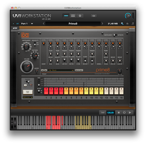Toggle the eye visibility button
This screenshot has width=146, height=144.
[94, 16]
